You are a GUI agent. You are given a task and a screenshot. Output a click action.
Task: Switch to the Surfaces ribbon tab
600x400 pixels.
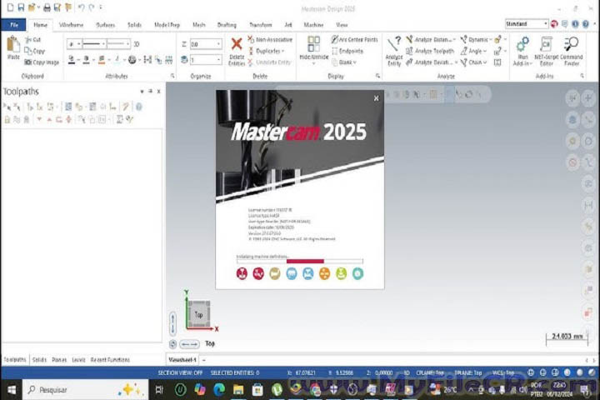(105, 25)
